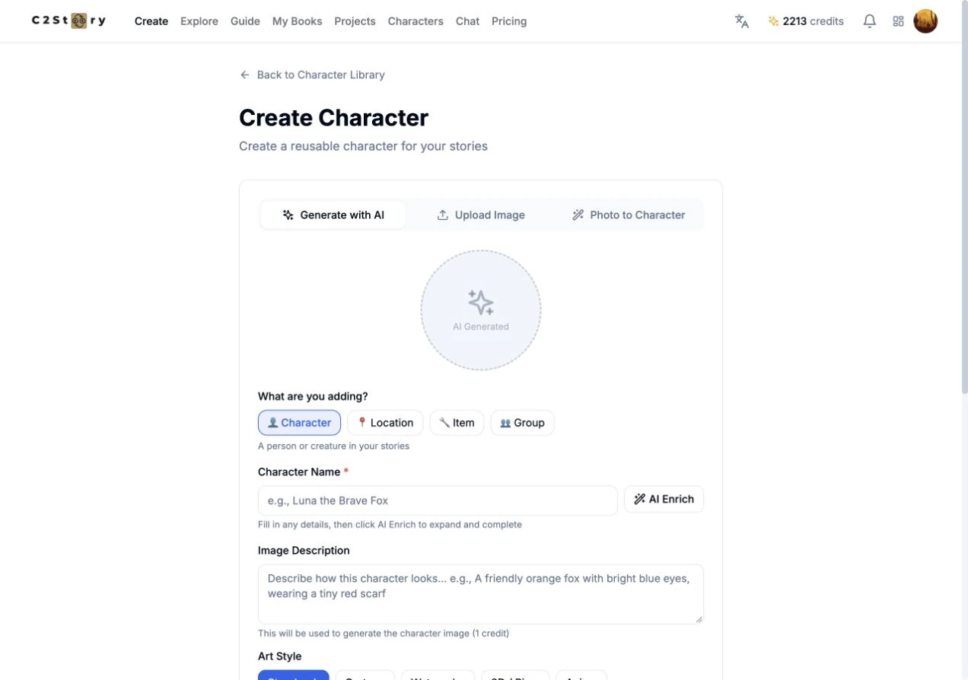The width and height of the screenshot is (968, 680).
Task: Open Chat in navigation
Action: (467, 21)
